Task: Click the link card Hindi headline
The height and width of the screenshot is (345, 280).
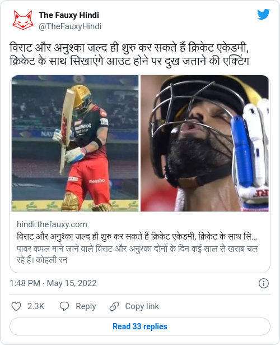Action: (x=137, y=237)
